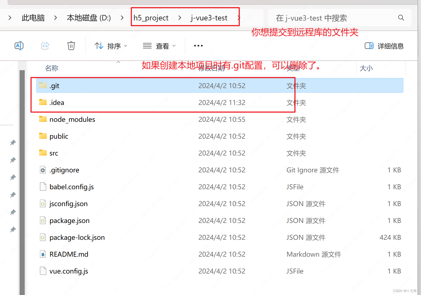Click the Git Ignore 源文件 type cell
The width and height of the screenshot is (421, 295).
tap(313, 170)
